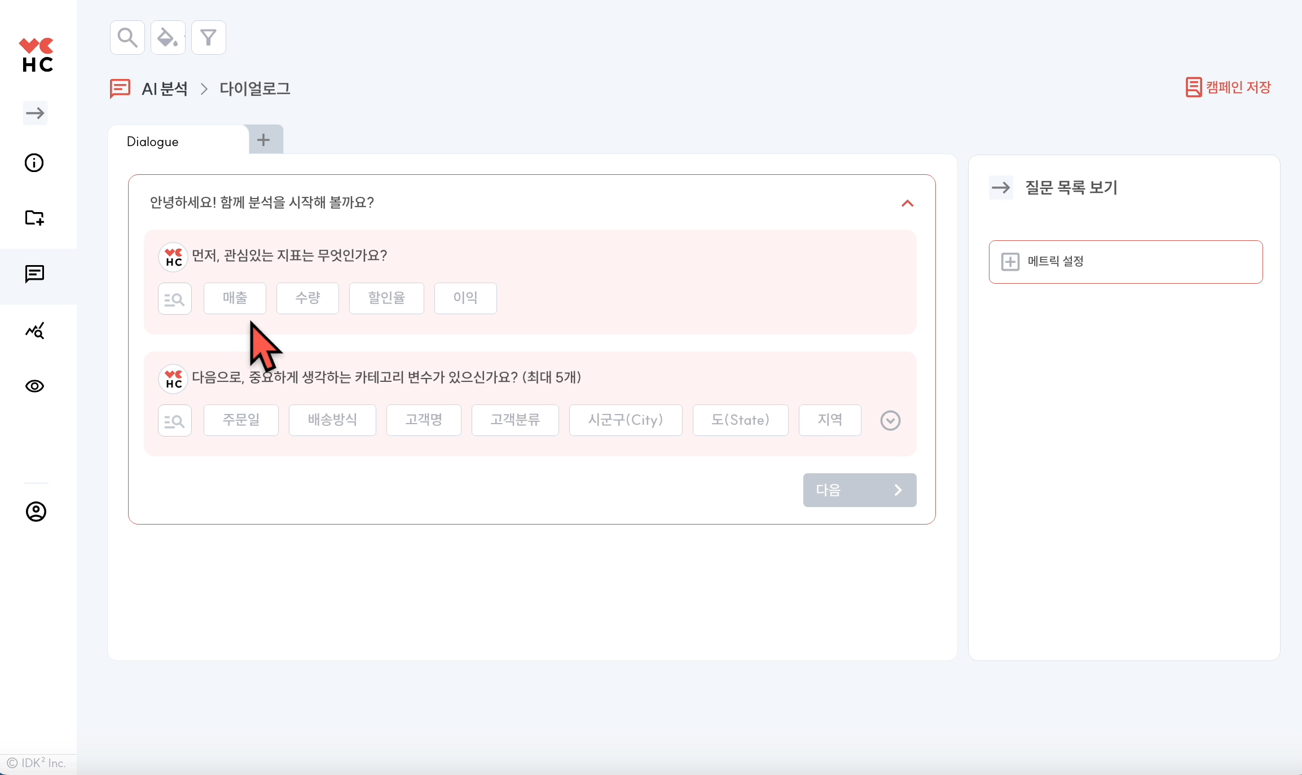
Task: Expand 질문 목록 보기 panel arrow
Action: coord(1001,188)
